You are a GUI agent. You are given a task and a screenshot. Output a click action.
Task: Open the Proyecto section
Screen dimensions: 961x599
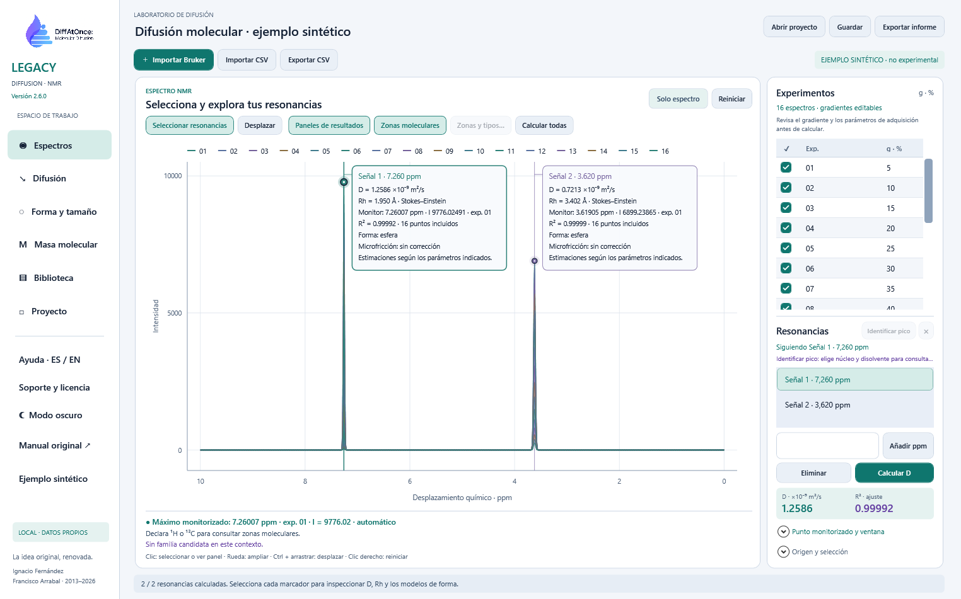point(59,311)
